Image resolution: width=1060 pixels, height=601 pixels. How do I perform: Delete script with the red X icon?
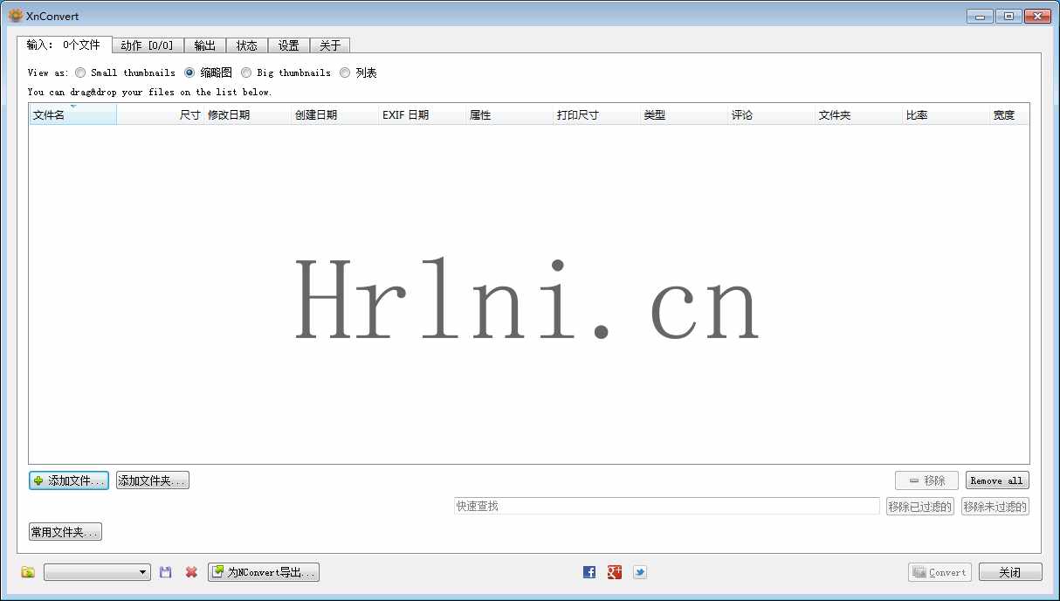tap(191, 572)
